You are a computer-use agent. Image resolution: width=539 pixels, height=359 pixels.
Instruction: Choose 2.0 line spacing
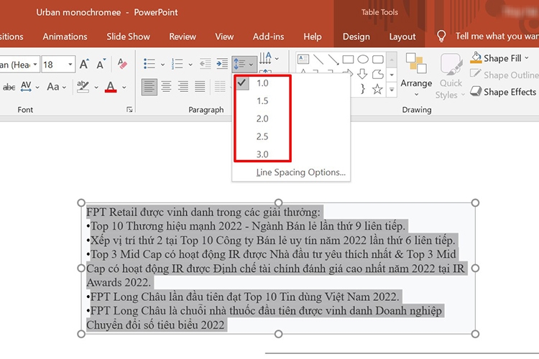262,119
